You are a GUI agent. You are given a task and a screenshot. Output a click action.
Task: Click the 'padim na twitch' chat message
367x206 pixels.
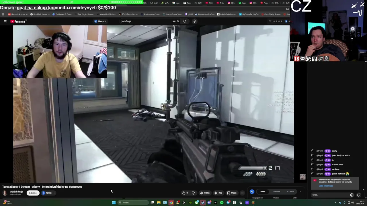(340, 174)
